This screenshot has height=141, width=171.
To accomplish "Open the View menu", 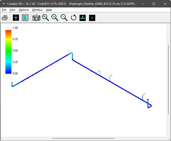I will (x=12, y=10).
